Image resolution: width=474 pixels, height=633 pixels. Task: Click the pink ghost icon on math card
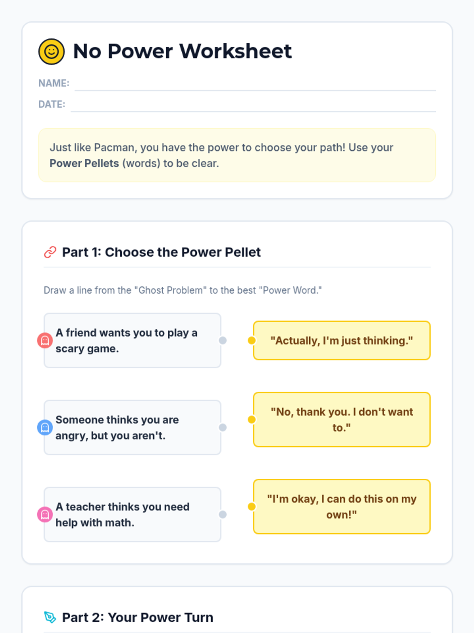tap(45, 514)
